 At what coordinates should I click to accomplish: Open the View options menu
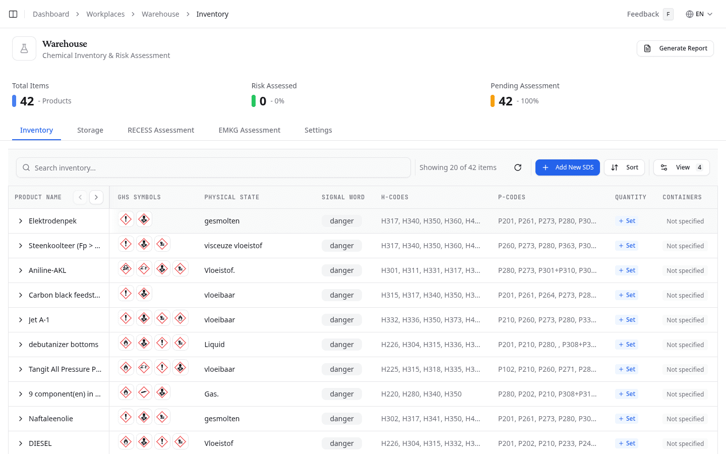click(681, 167)
